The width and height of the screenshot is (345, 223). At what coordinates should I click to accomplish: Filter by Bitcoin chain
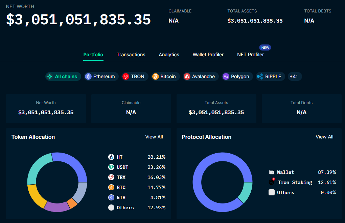(x=164, y=76)
